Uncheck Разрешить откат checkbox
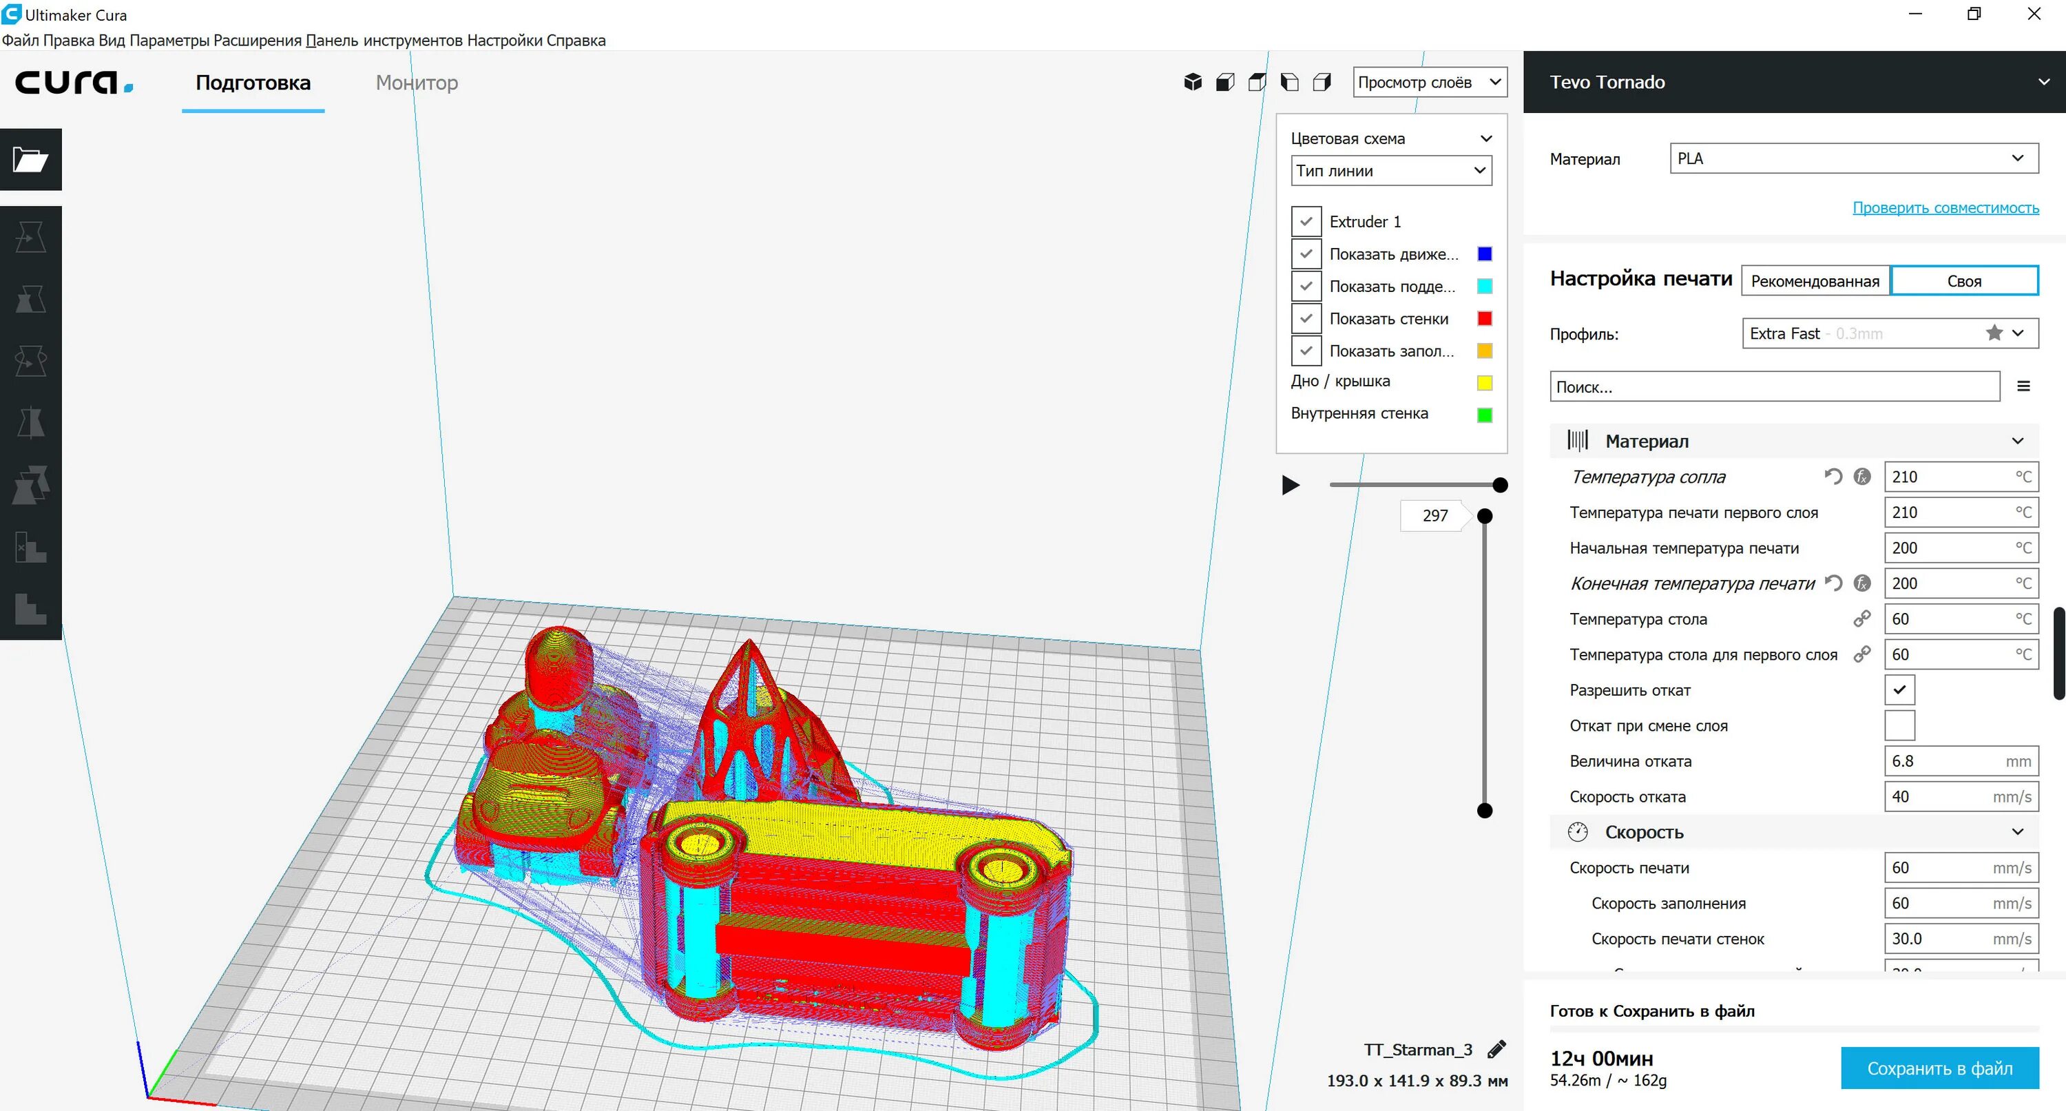The width and height of the screenshot is (2066, 1111). coord(1899,690)
